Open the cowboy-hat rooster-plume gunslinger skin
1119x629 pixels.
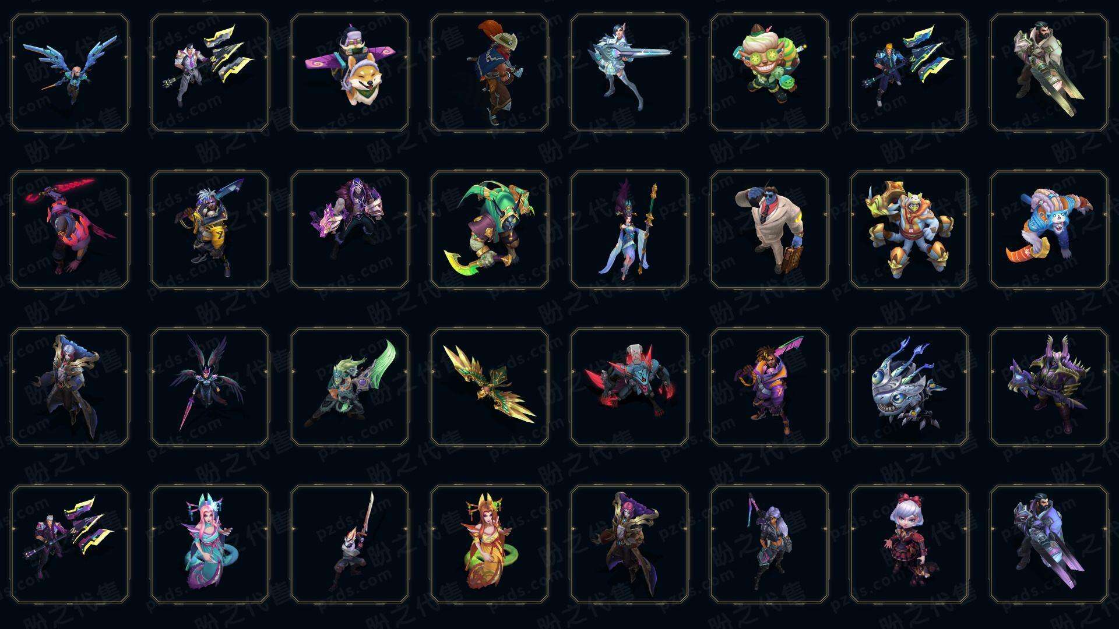point(490,73)
